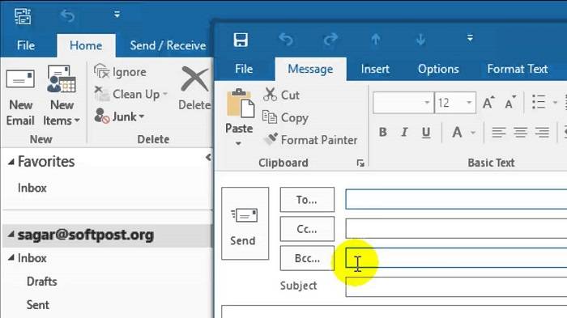567x318 pixels.
Task: Click the Shrink Font icon
Action: coord(509,103)
